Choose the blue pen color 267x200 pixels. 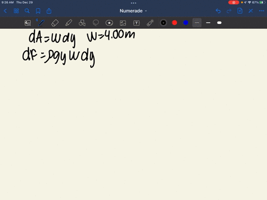[186, 23]
